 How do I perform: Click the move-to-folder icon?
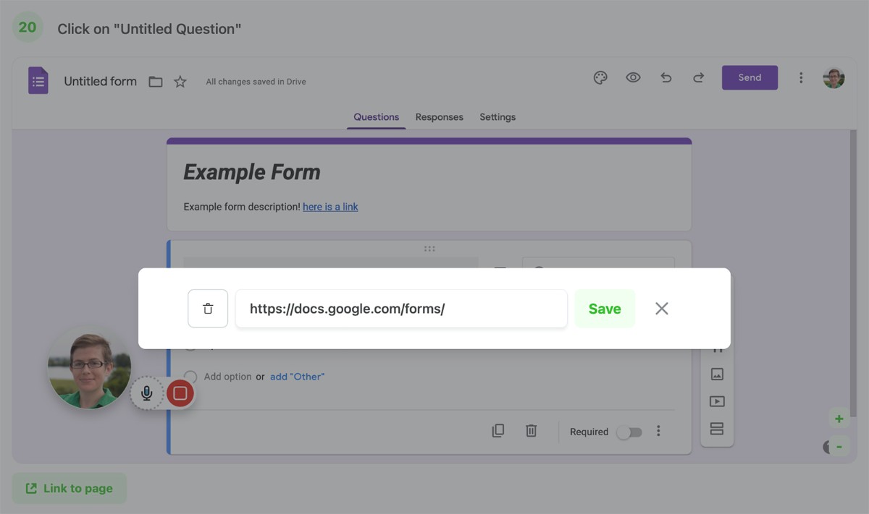click(x=156, y=82)
